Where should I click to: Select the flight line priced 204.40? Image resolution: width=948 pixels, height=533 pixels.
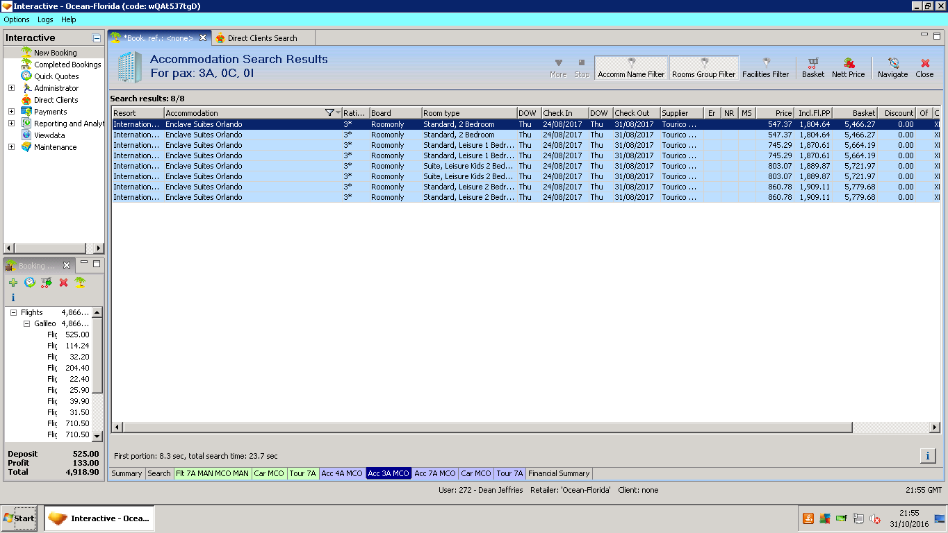(x=68, y=368)
